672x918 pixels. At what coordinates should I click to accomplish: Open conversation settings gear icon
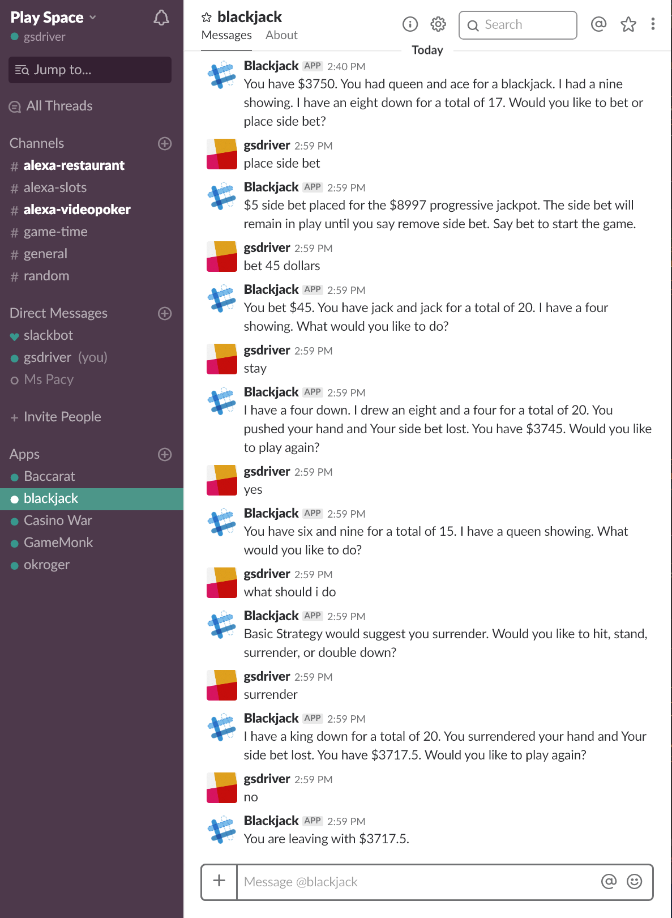click(x=438, y=24)
